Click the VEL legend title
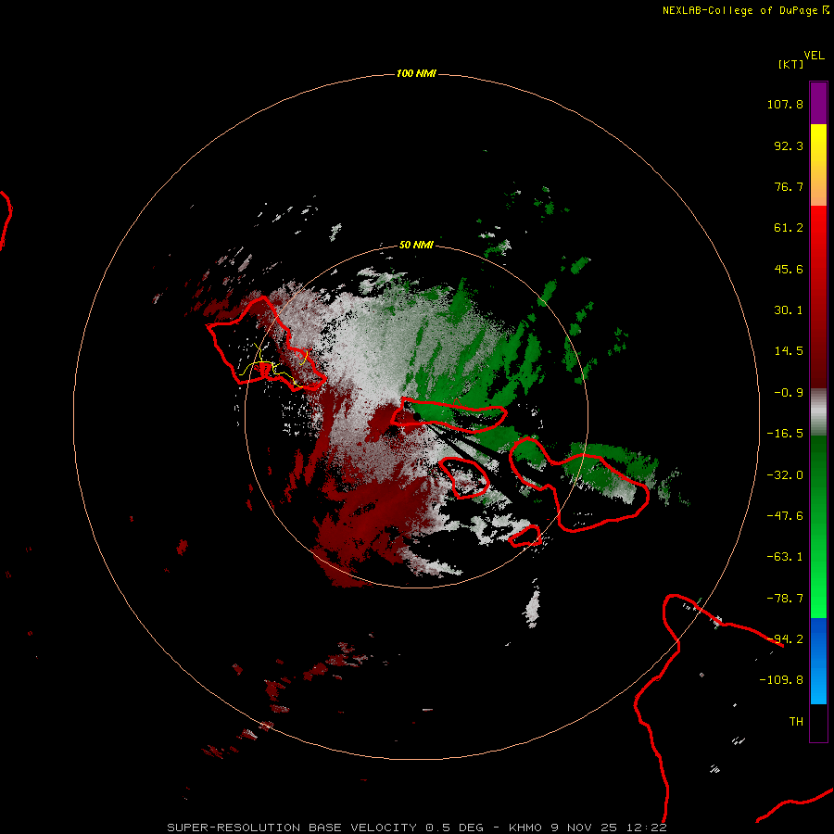 [x=814, y=56]
